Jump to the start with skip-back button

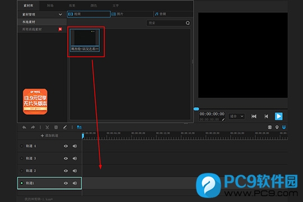pos(254,116)
